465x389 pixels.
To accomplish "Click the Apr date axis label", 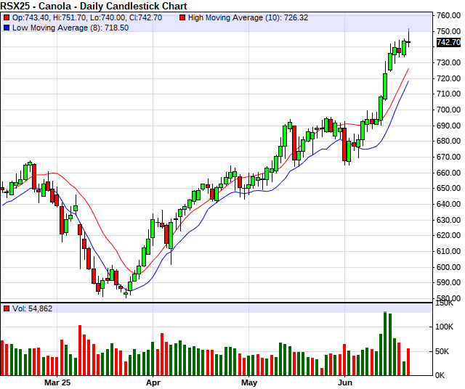I will tap(153, 381).
